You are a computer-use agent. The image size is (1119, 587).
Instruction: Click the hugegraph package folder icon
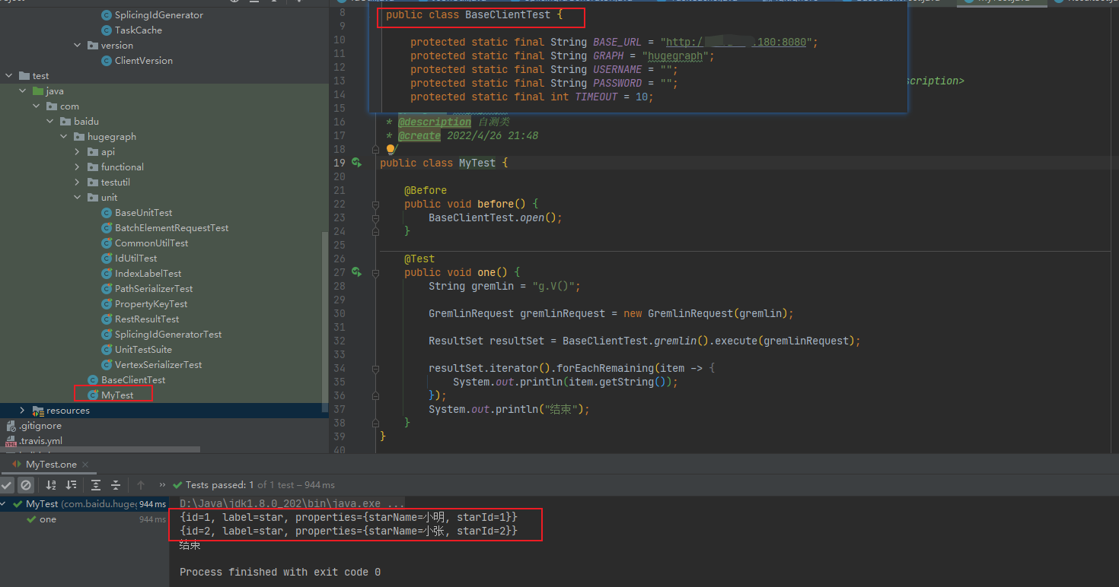click(79, 136)
